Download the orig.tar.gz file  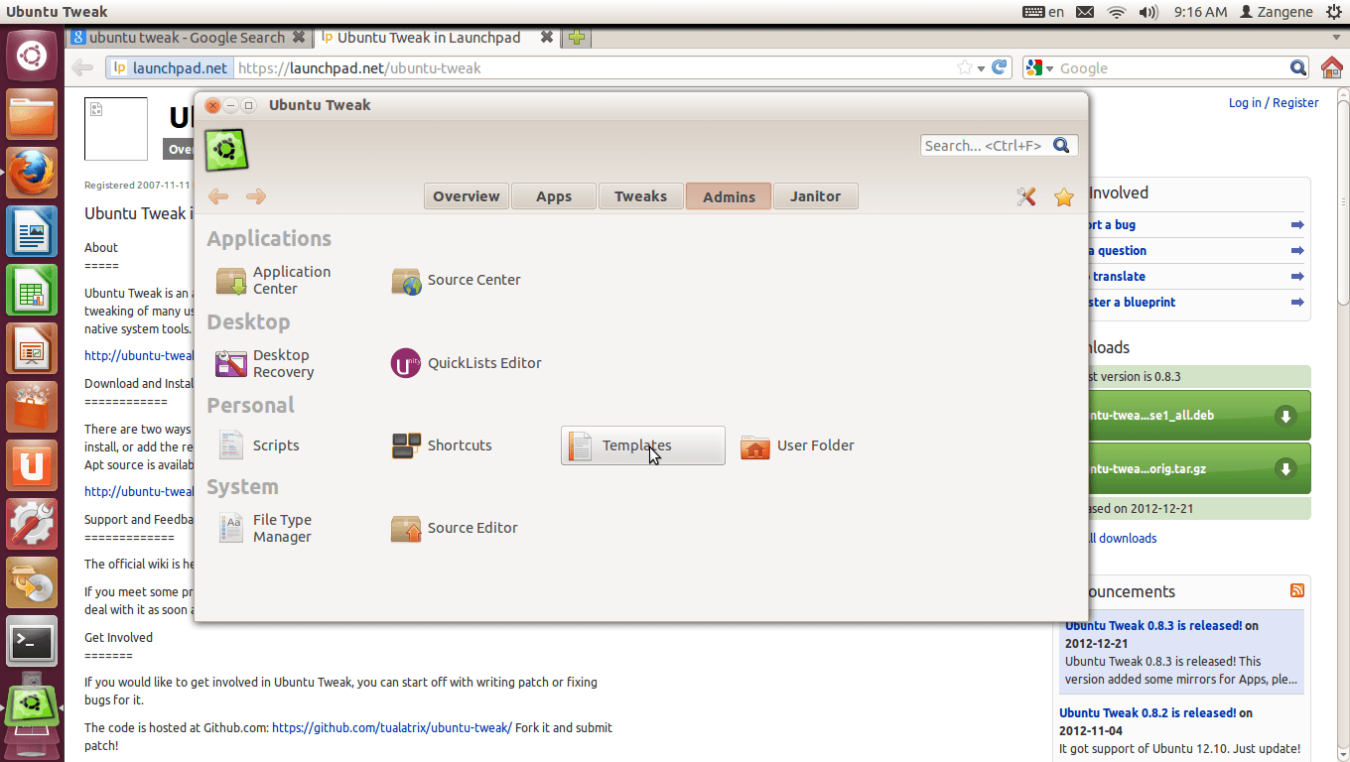tap(1200, 468)
